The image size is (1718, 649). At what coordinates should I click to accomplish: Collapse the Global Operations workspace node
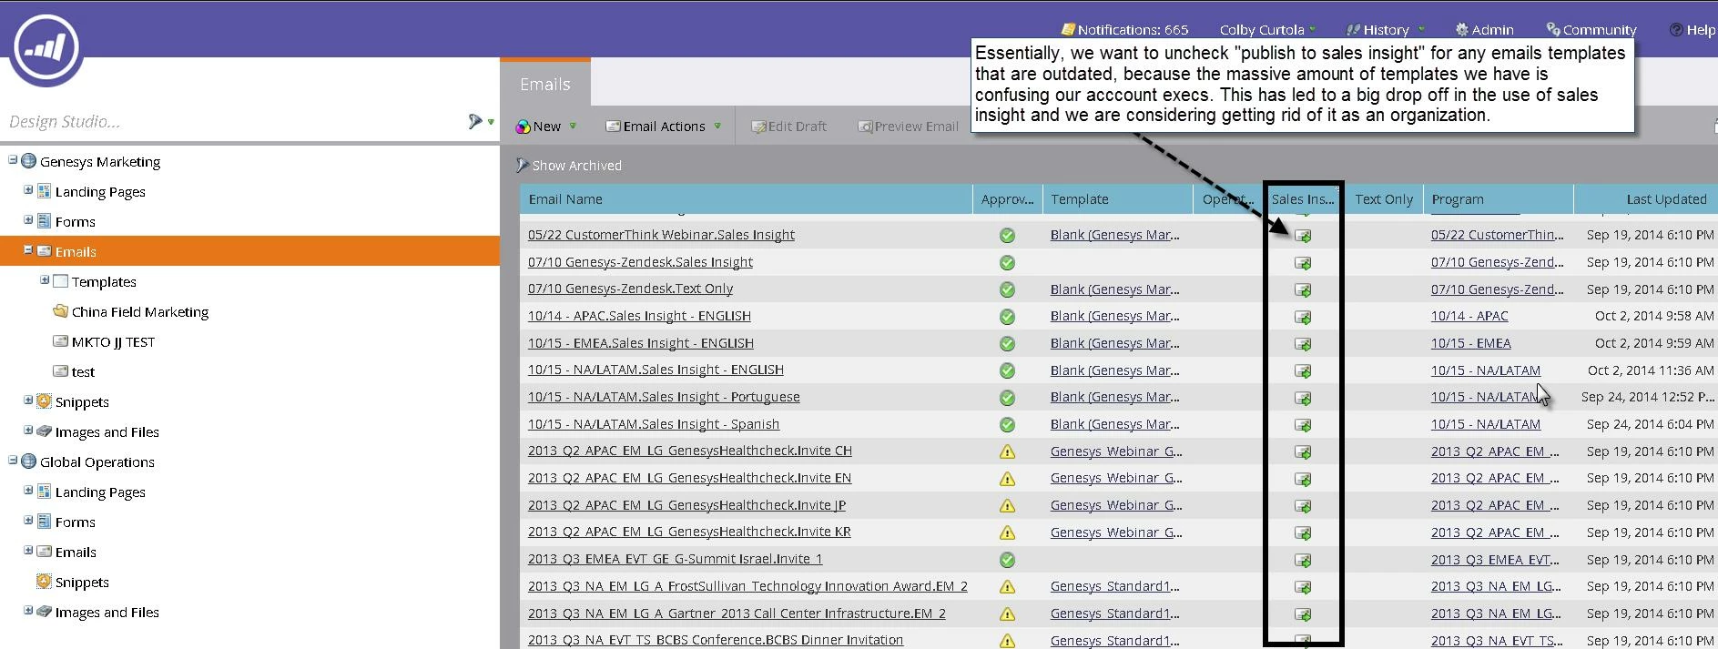pos(13,461)
